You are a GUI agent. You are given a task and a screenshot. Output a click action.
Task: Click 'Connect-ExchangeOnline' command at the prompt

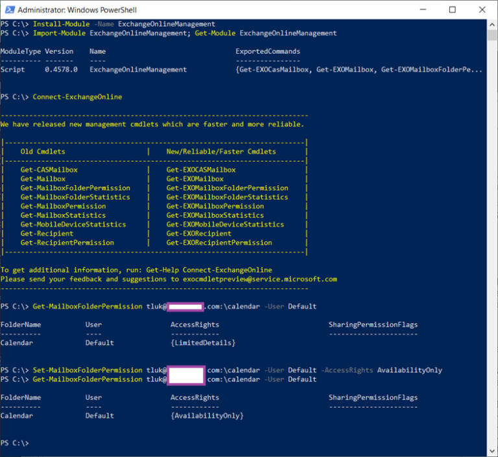tap(78, 97)
